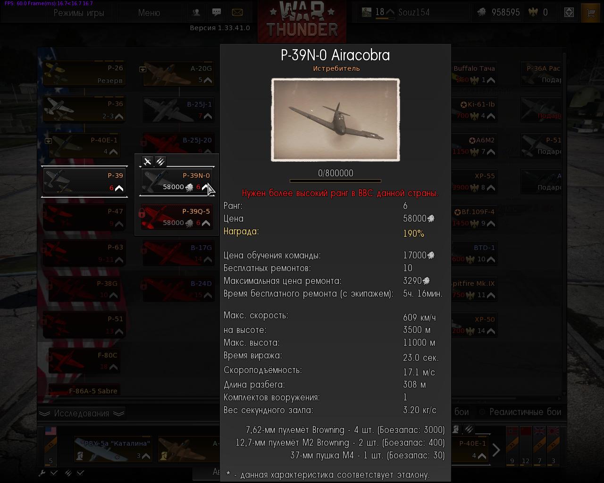Expand the A-20G aircraft group

[143, 69]
